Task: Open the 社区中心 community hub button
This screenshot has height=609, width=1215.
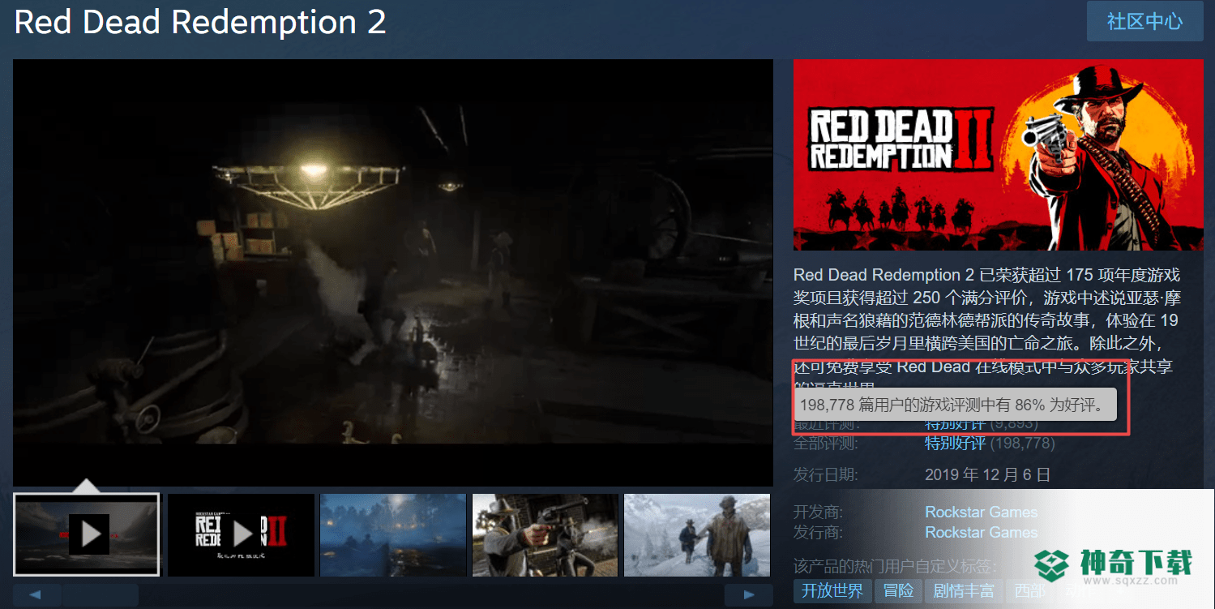Action: (1144, 22)
